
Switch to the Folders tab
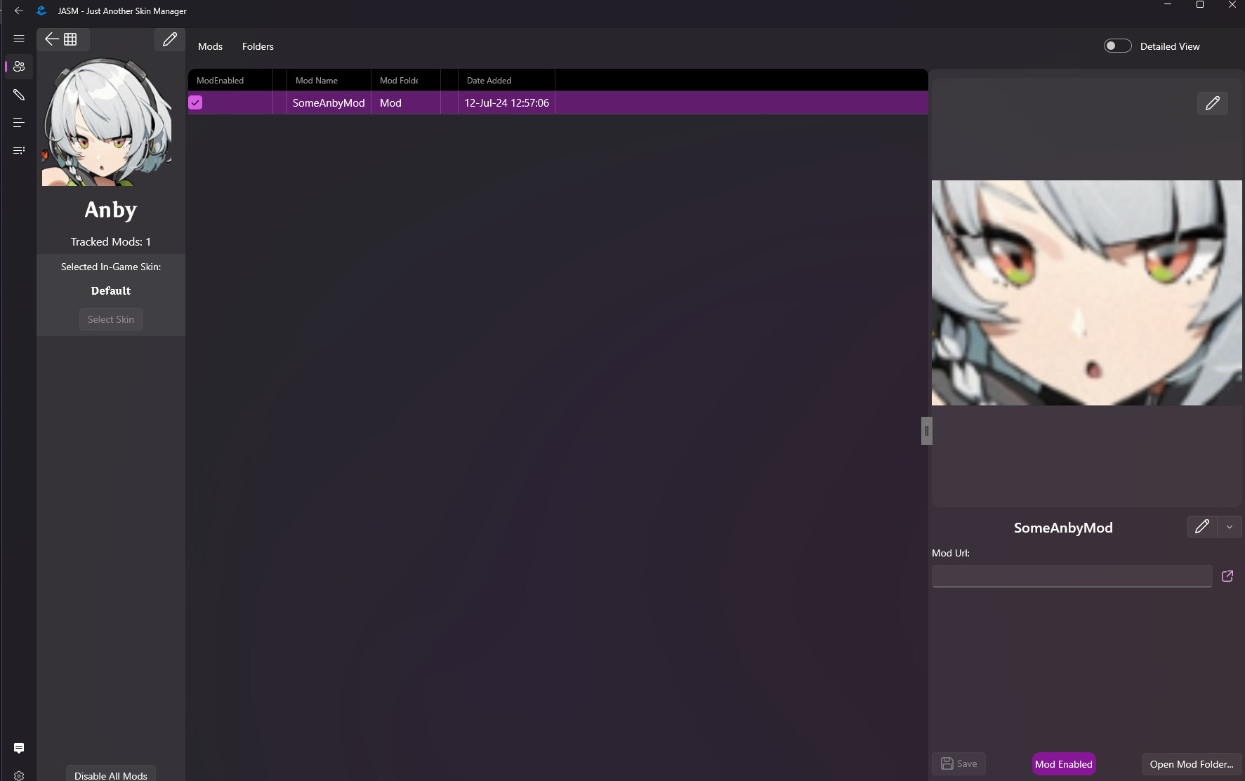(258, 46)
